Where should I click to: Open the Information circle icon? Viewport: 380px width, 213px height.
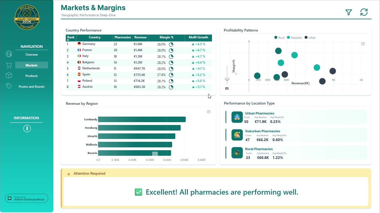click(27, 128)
